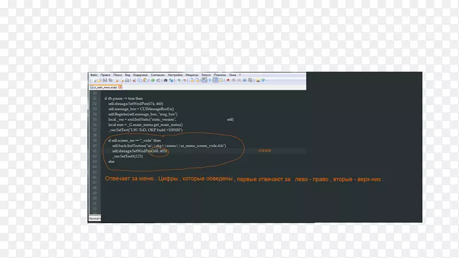This screenshot has height=258, width=459.
Task: Click line '_ver:SetText("LW: ToD, OKP build'
Action: pos(146,130)
